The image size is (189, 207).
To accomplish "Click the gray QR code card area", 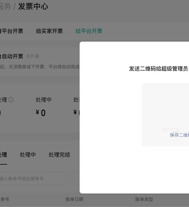I will click(x=165, y=115).
